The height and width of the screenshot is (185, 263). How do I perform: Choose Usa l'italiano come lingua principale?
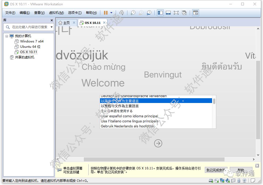point(156,121)
